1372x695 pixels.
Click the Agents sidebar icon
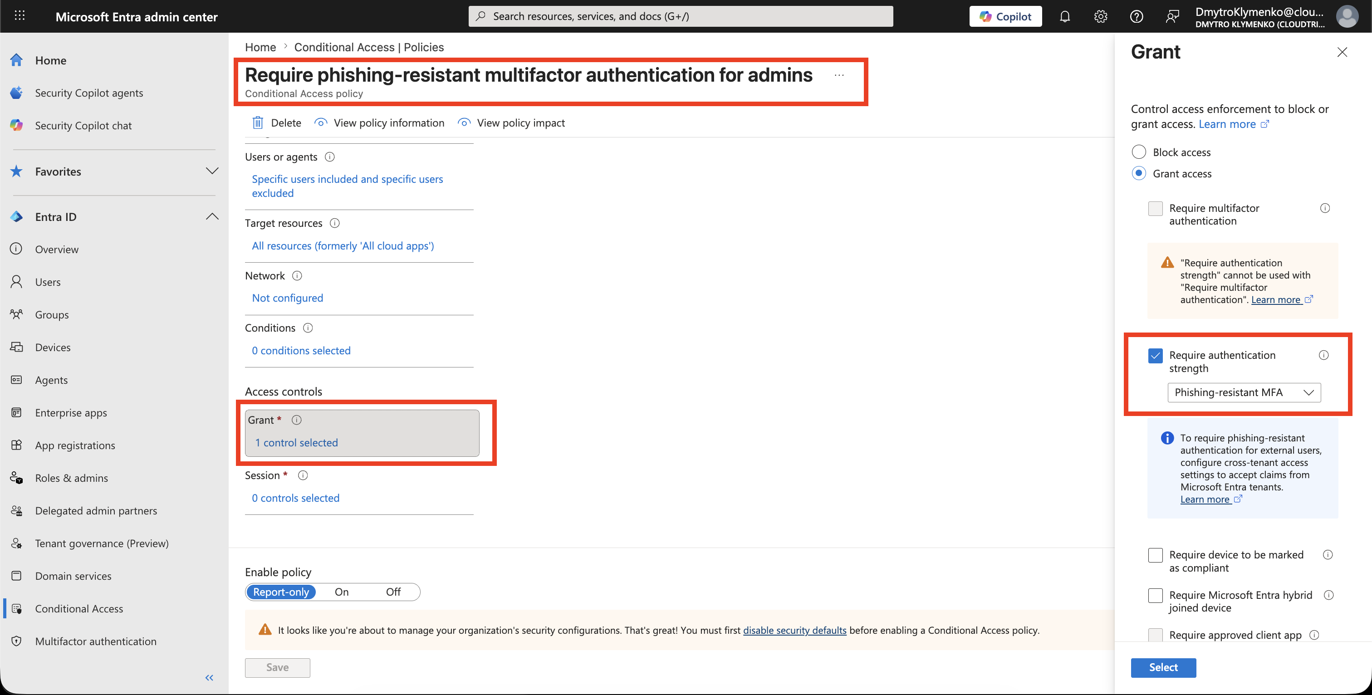tap(16, 380)
